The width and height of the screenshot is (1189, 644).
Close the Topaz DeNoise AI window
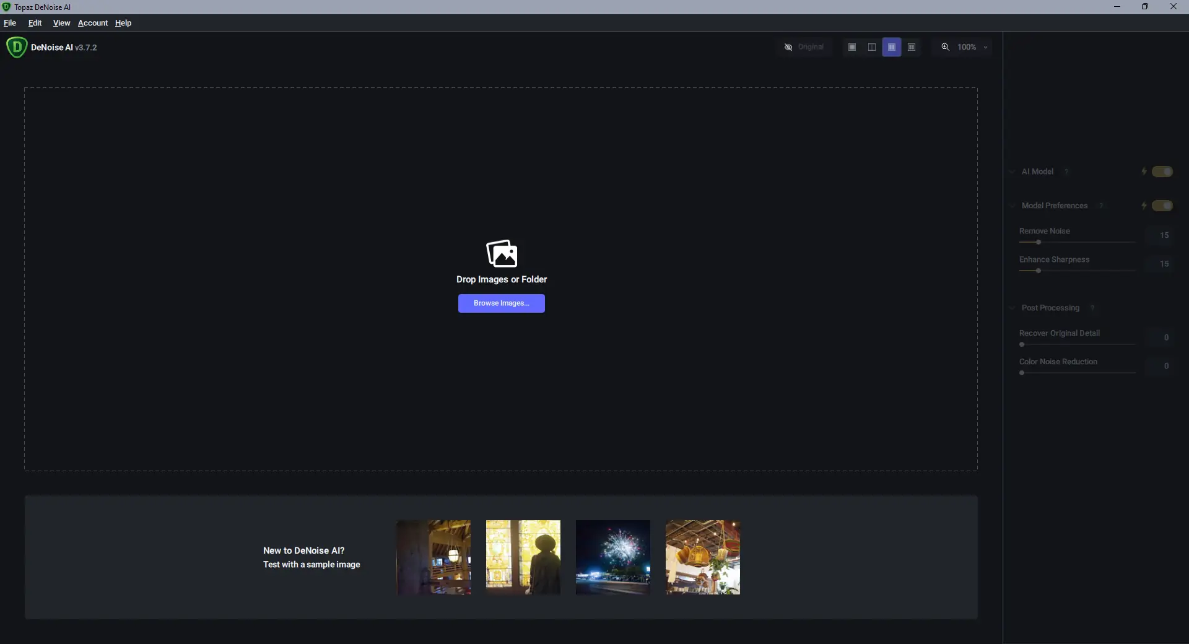1174,7
